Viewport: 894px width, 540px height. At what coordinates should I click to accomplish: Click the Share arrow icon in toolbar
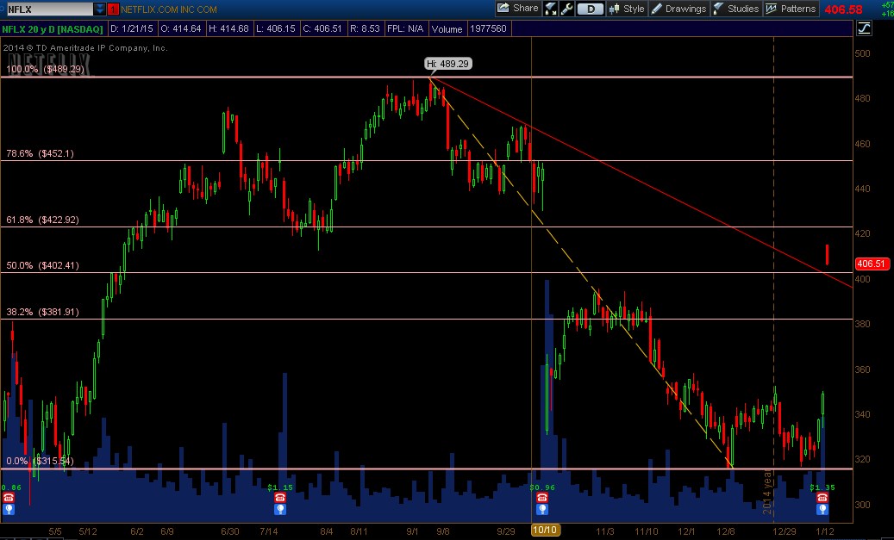pos(503,8)
